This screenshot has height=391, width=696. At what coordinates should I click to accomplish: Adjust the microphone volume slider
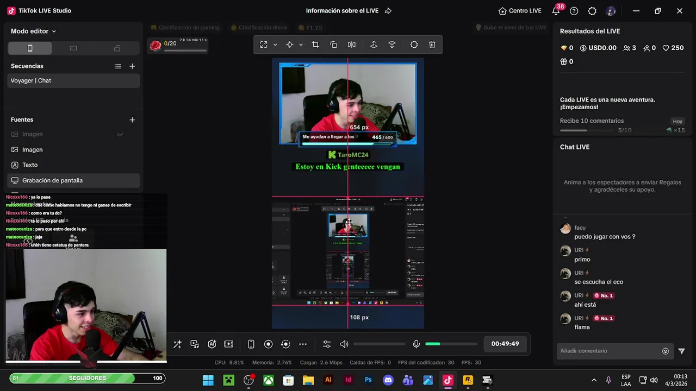pyautogui.click(x=451, y=344)
